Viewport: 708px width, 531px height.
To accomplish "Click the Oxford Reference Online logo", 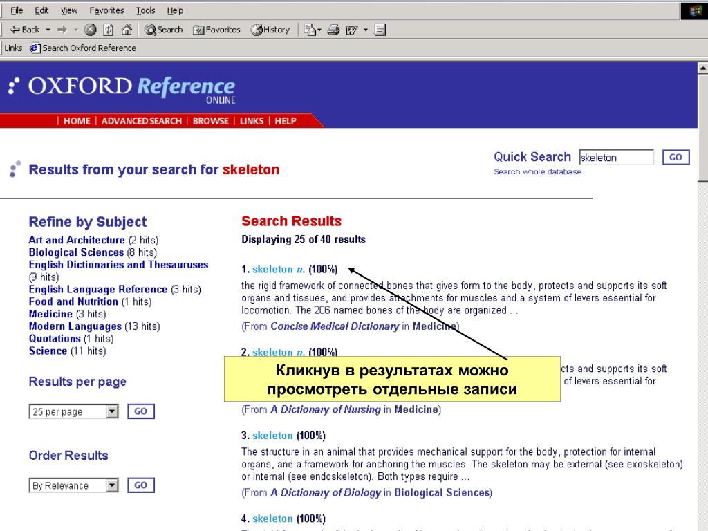I will (x=122, y=89).
